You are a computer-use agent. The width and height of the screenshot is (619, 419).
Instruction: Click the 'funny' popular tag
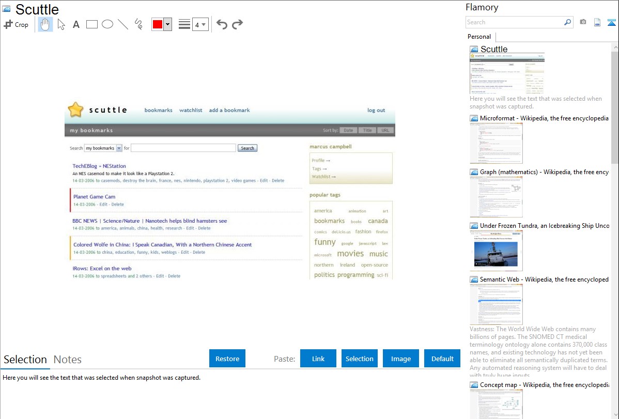[x=325, y=242]
